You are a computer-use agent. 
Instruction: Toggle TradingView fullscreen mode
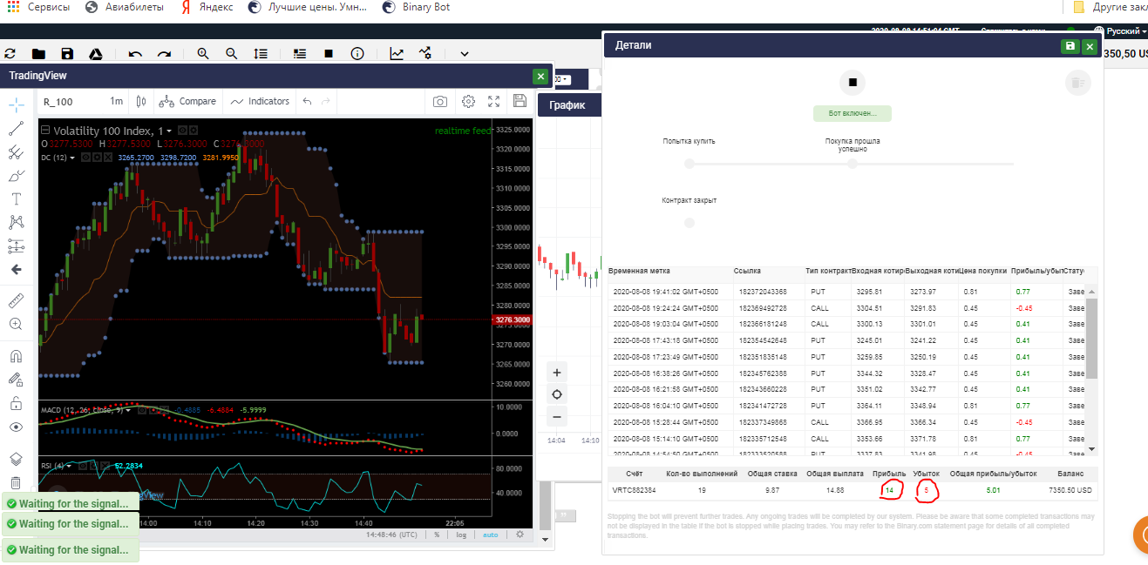pyautogui.click(x=494, y=101)
